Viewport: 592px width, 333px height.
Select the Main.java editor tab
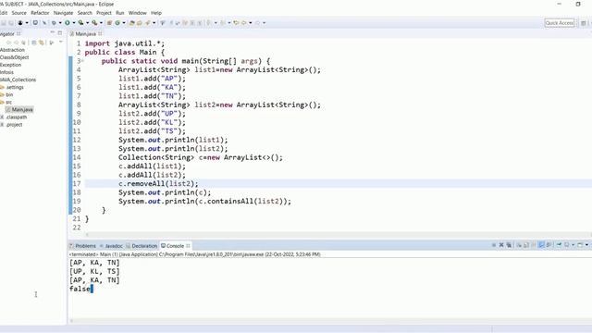point(86,33)
